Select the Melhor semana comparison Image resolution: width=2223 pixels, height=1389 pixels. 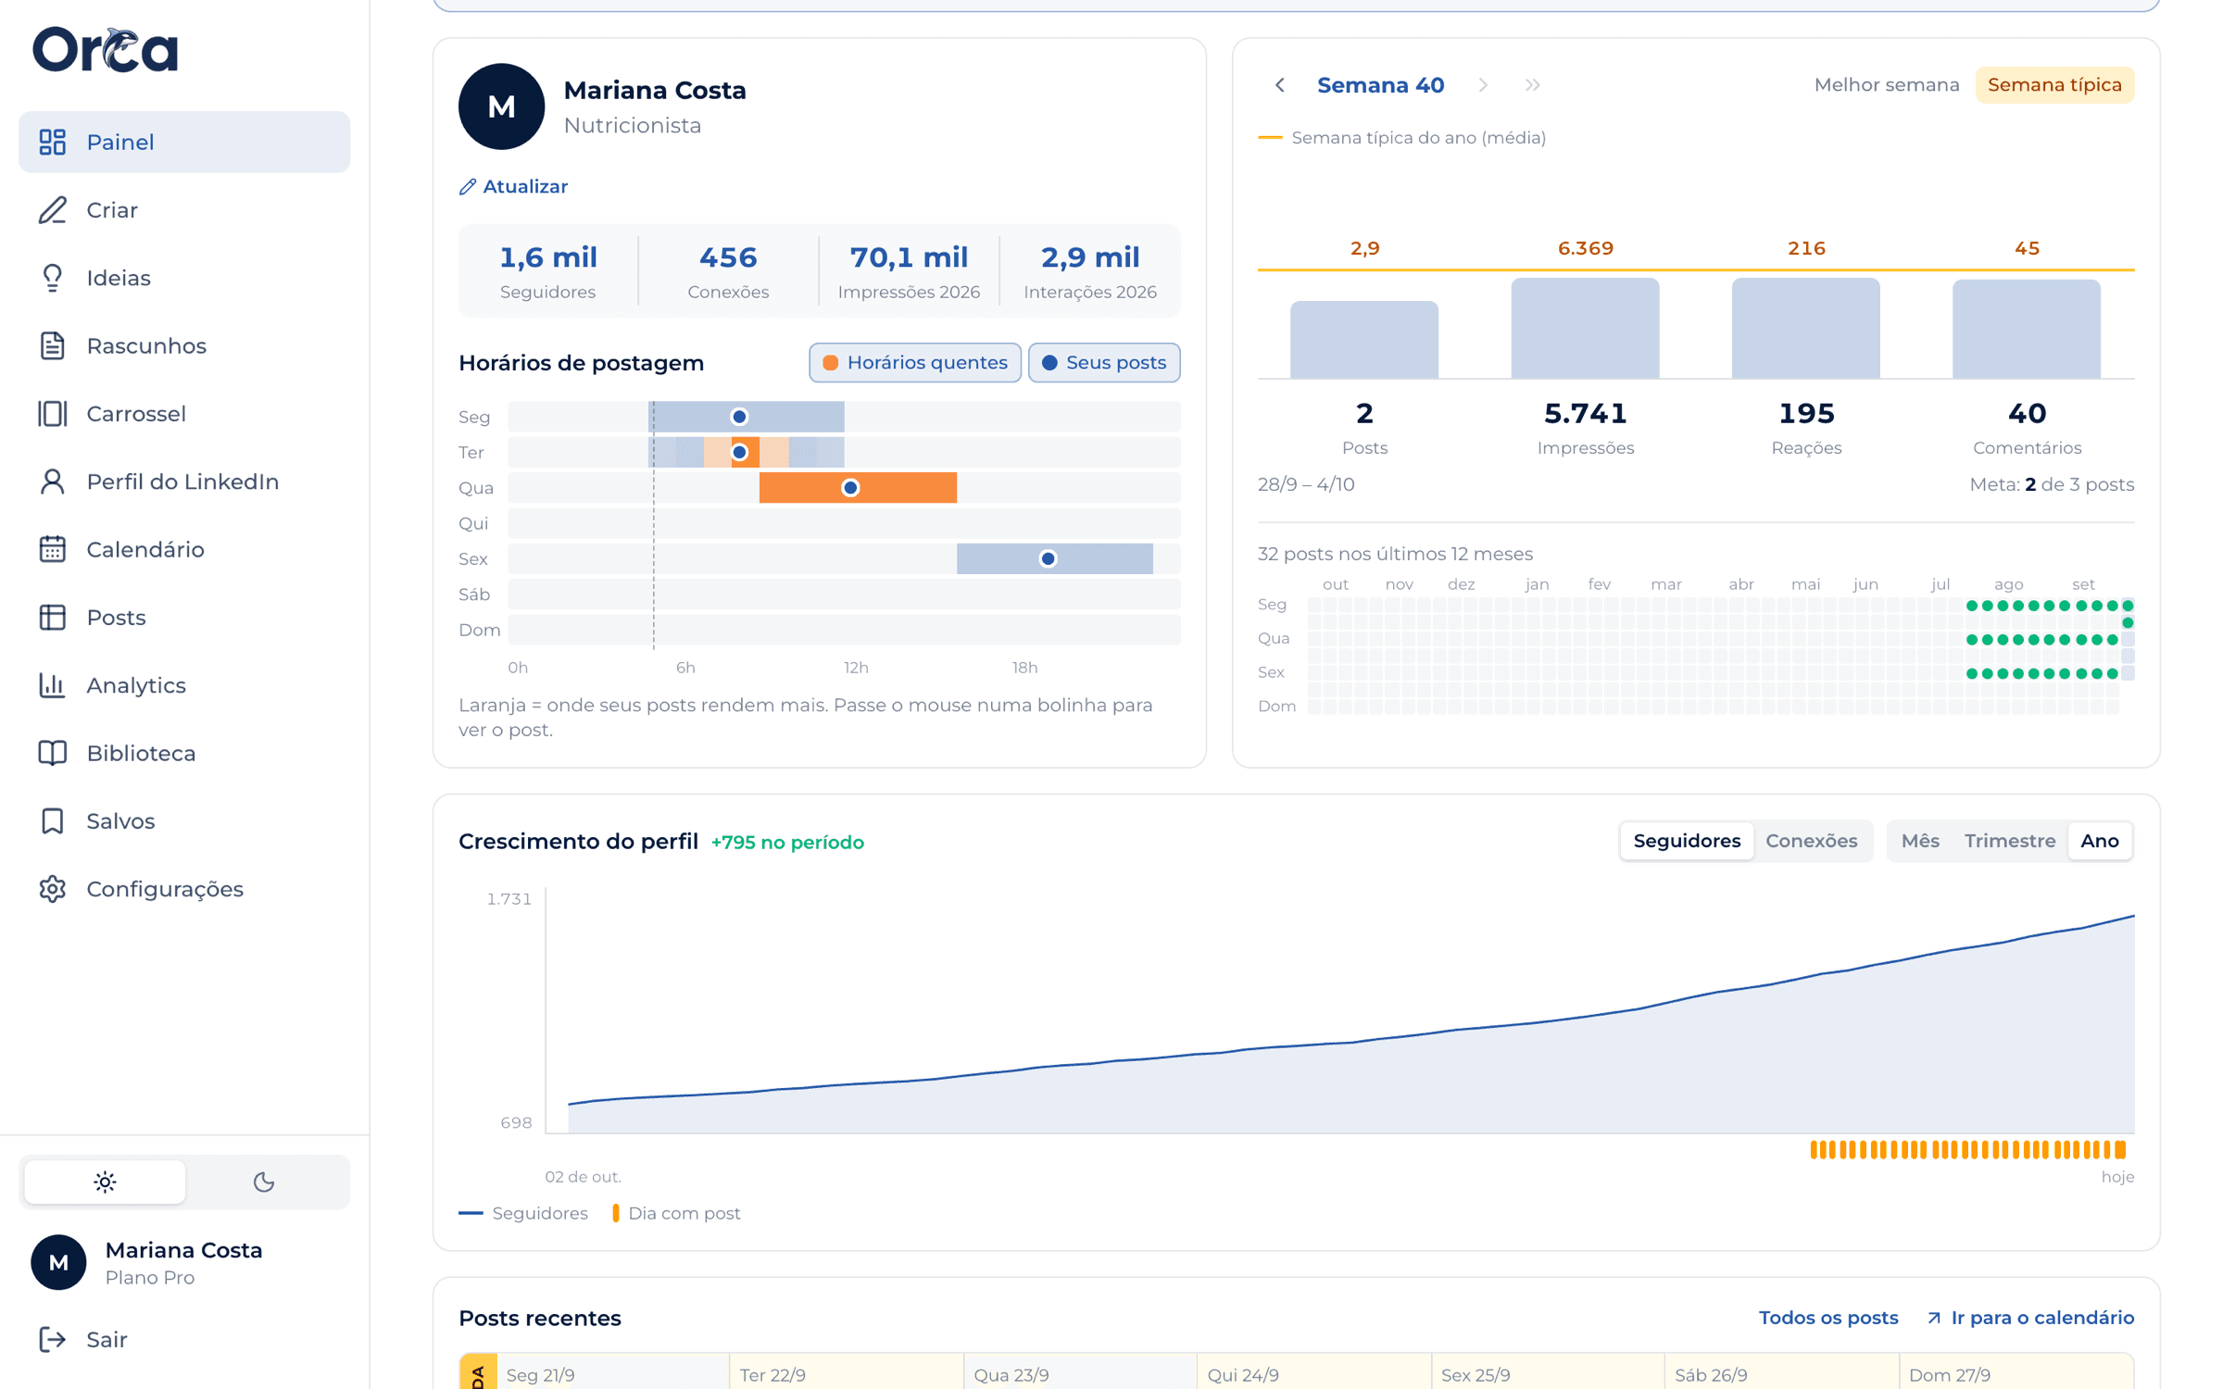tap(1887, 85)
